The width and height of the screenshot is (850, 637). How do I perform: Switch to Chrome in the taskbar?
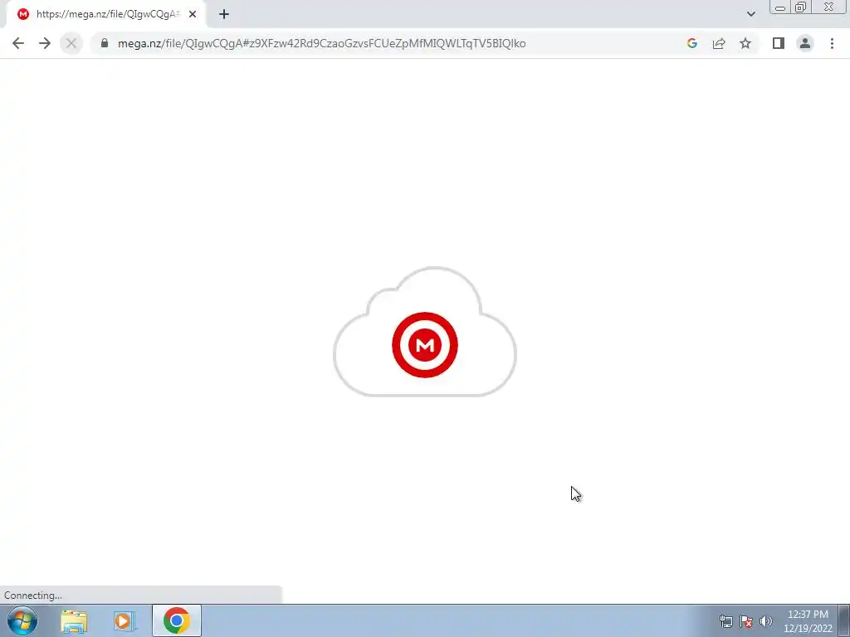click(177, 620)
